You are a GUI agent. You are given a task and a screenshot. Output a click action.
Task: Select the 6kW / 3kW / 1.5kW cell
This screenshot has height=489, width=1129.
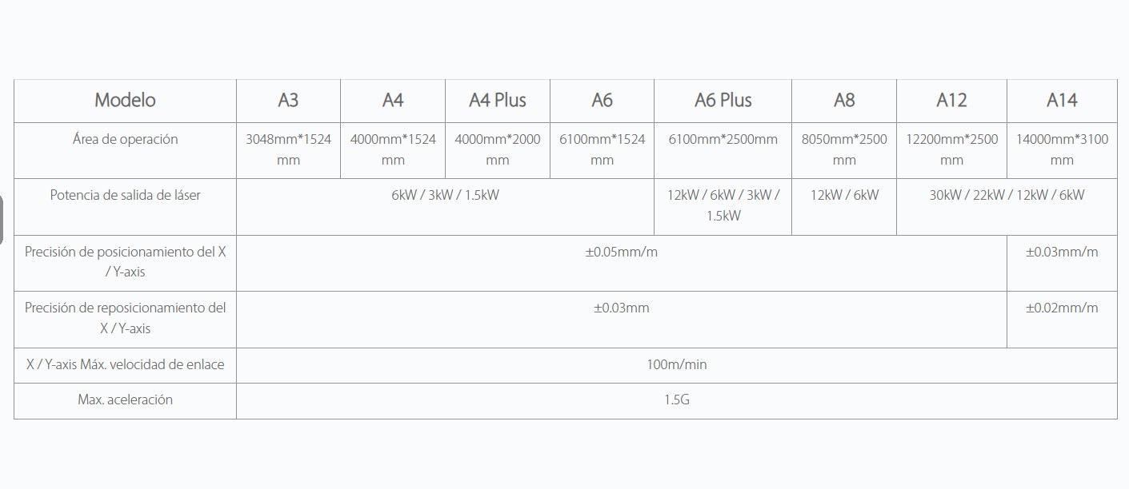coord(445,195)
